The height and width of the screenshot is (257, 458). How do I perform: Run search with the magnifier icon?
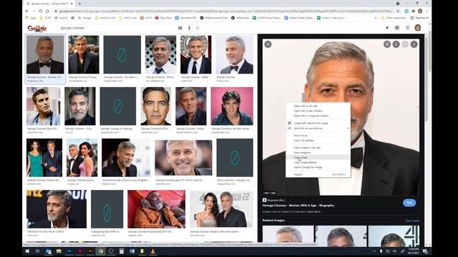point(198,28)
